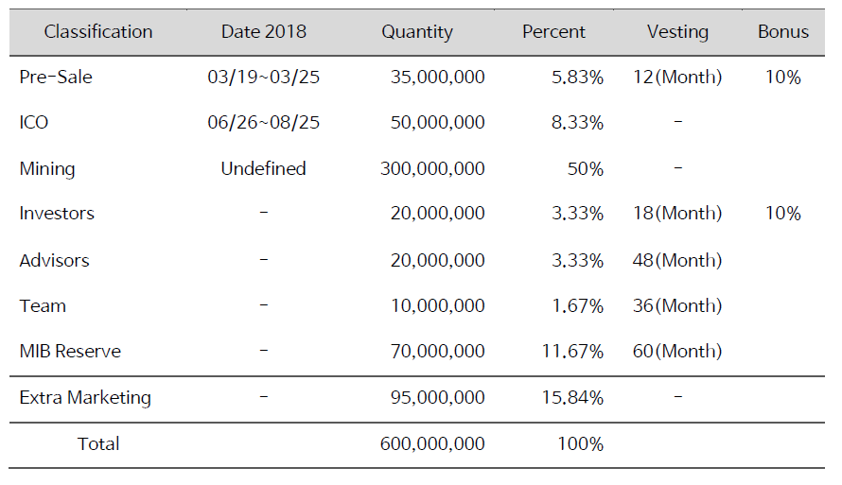Click the 600,000,000 total quantity

(x=432, y=443)
